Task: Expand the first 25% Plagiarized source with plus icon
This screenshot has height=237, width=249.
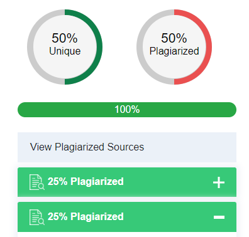Action: tap(219, 182)
